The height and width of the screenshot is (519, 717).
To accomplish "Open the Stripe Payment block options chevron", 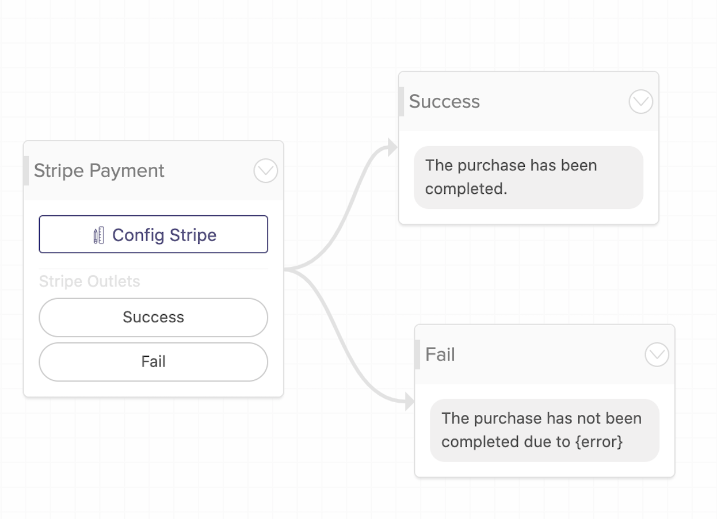I will tap(266, 171).
